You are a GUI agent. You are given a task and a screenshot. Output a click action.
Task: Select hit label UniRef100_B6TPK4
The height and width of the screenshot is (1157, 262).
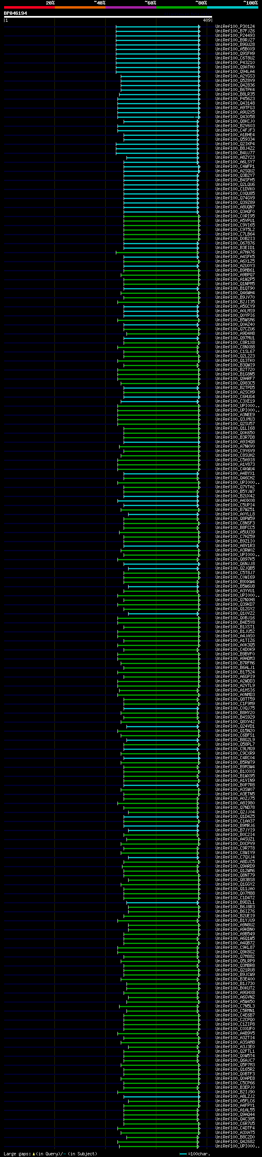click(x=235, y=90)
